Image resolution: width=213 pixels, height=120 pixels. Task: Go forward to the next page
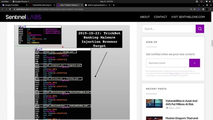(6, 9)
